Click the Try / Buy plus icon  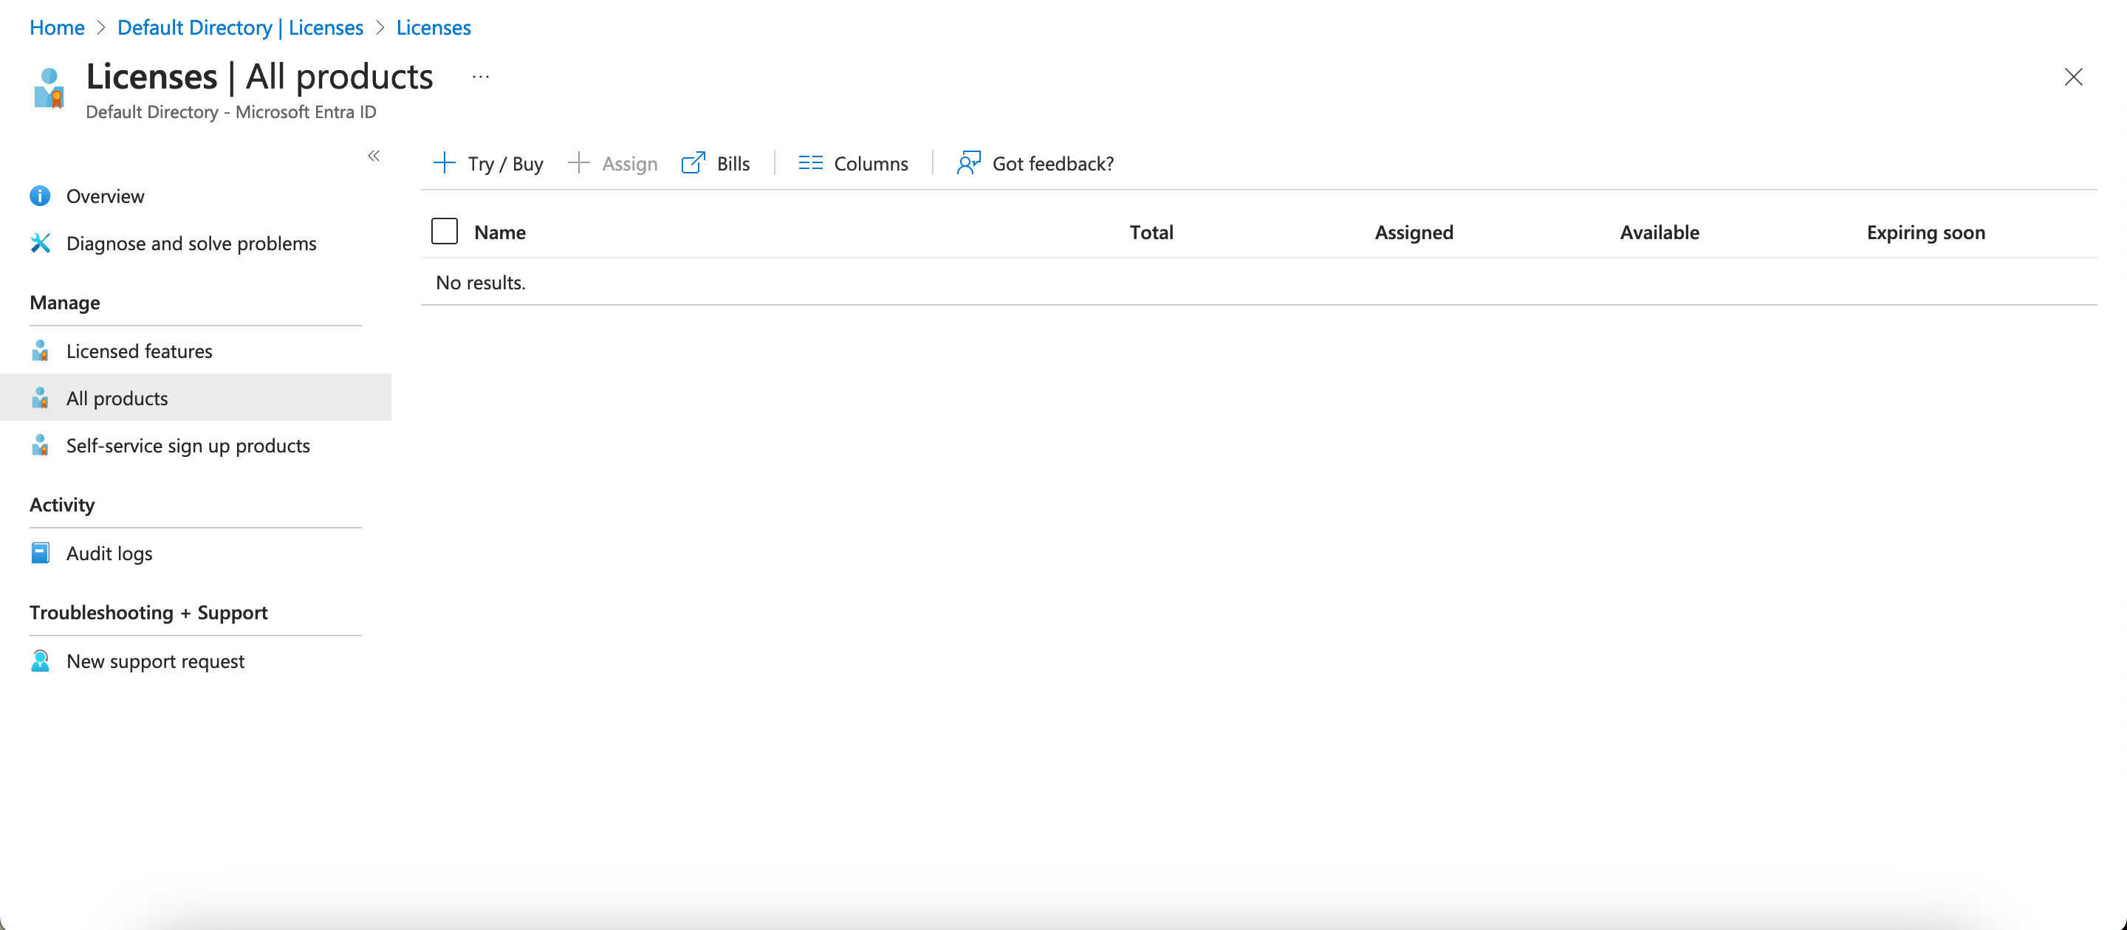[x=444, y=162]
